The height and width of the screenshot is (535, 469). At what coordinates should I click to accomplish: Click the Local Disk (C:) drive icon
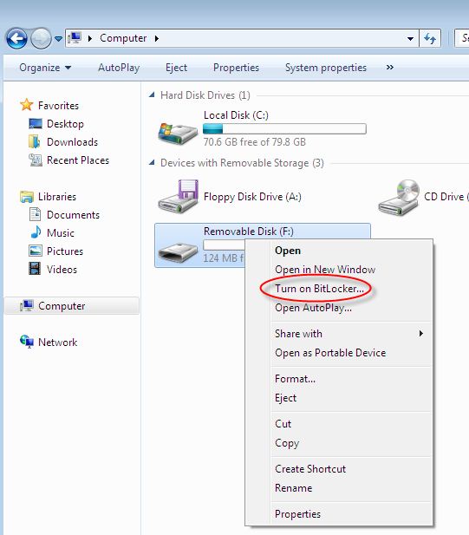[178, 133]
